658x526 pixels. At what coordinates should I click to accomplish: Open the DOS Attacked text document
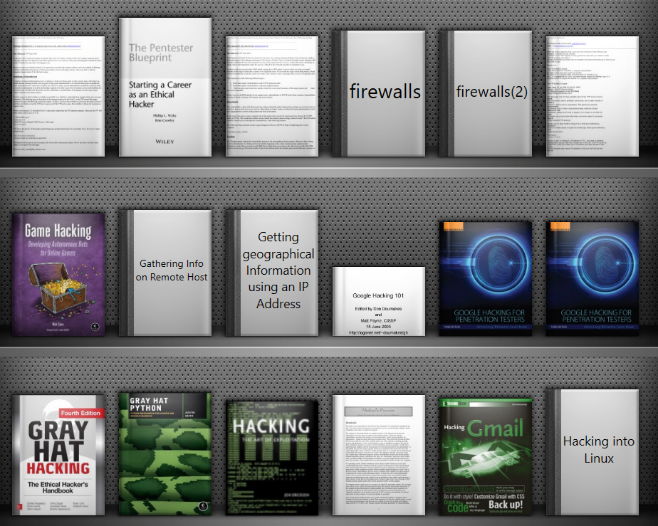[x=272, y=97]
